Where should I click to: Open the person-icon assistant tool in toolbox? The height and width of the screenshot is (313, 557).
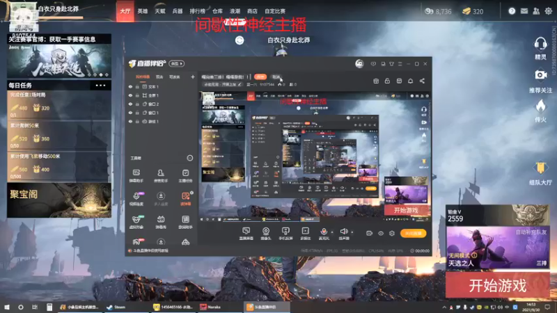(x=161, y=176)
